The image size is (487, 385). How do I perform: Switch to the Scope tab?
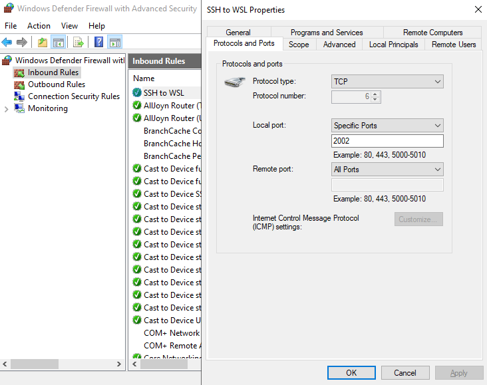299,45
